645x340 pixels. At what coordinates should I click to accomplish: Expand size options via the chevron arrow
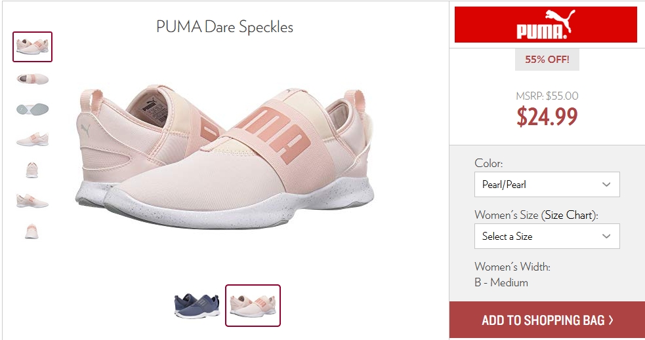pyautogui.click(x=606, y=236)
